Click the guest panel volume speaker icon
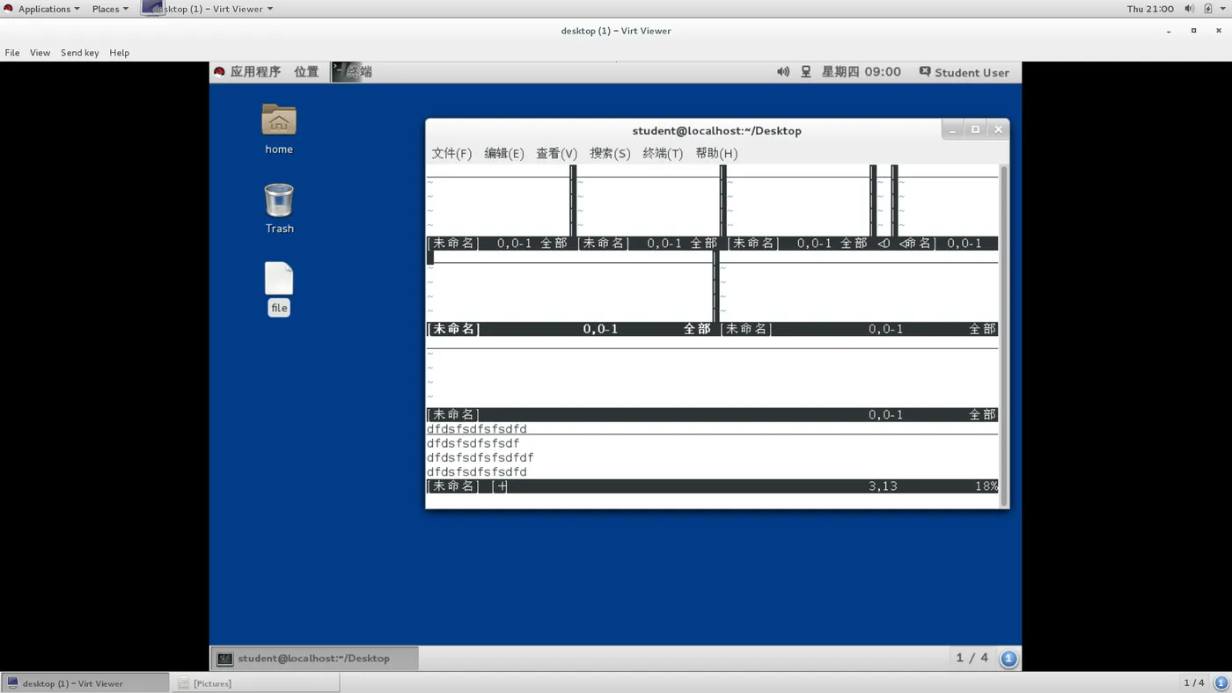1232x693 pixels. click(783, 72)
